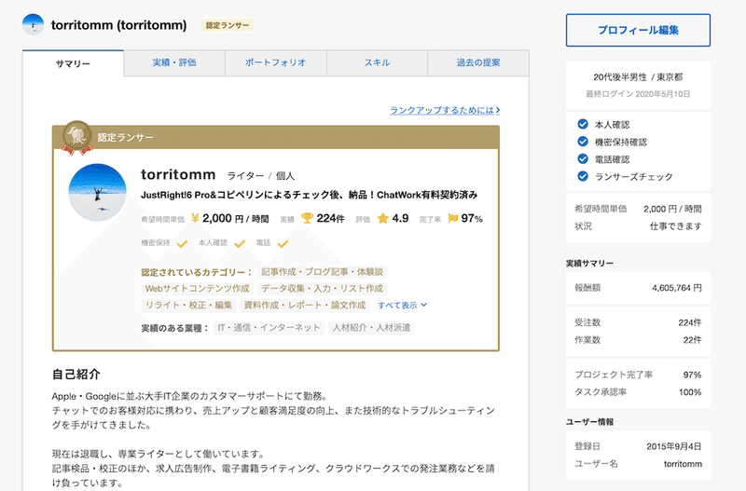This screenshot has height=491, width=746.
Task: Click the star icon next to 4.9 rating
Action: click(x=383, y=218)
